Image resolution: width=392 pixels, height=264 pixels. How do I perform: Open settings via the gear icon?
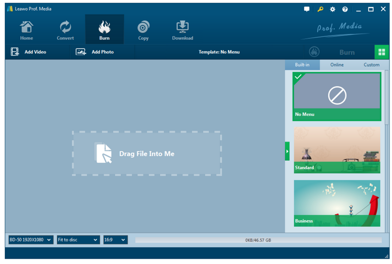332,9
